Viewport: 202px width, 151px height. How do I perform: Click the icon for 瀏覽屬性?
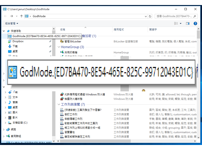pos(62,132)
